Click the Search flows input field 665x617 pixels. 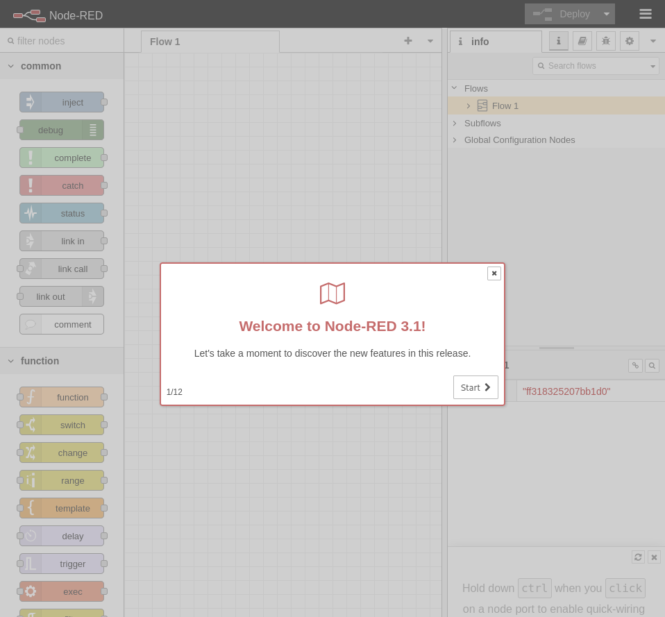click(x=596, y=66)
